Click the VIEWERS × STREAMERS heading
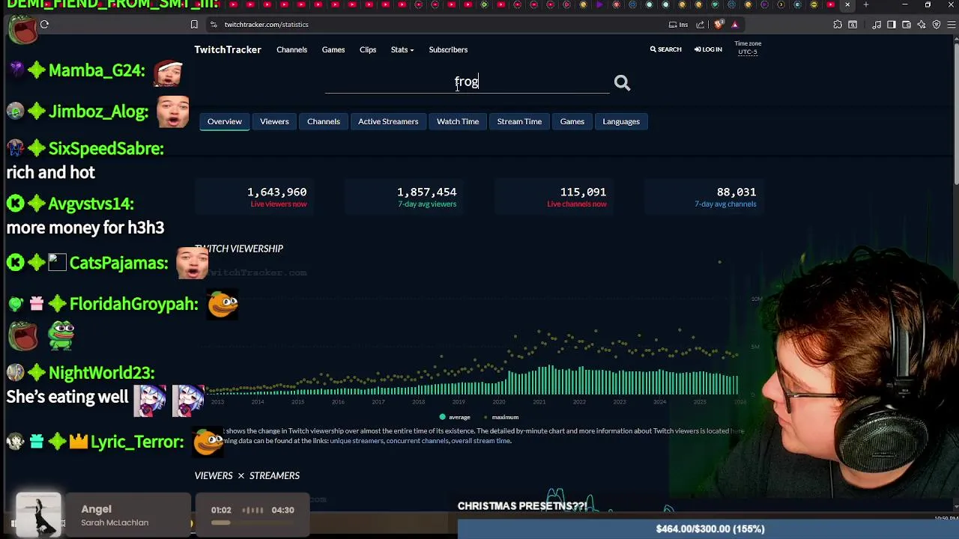The width and height of the screenshot is (959, 539). 247,475
